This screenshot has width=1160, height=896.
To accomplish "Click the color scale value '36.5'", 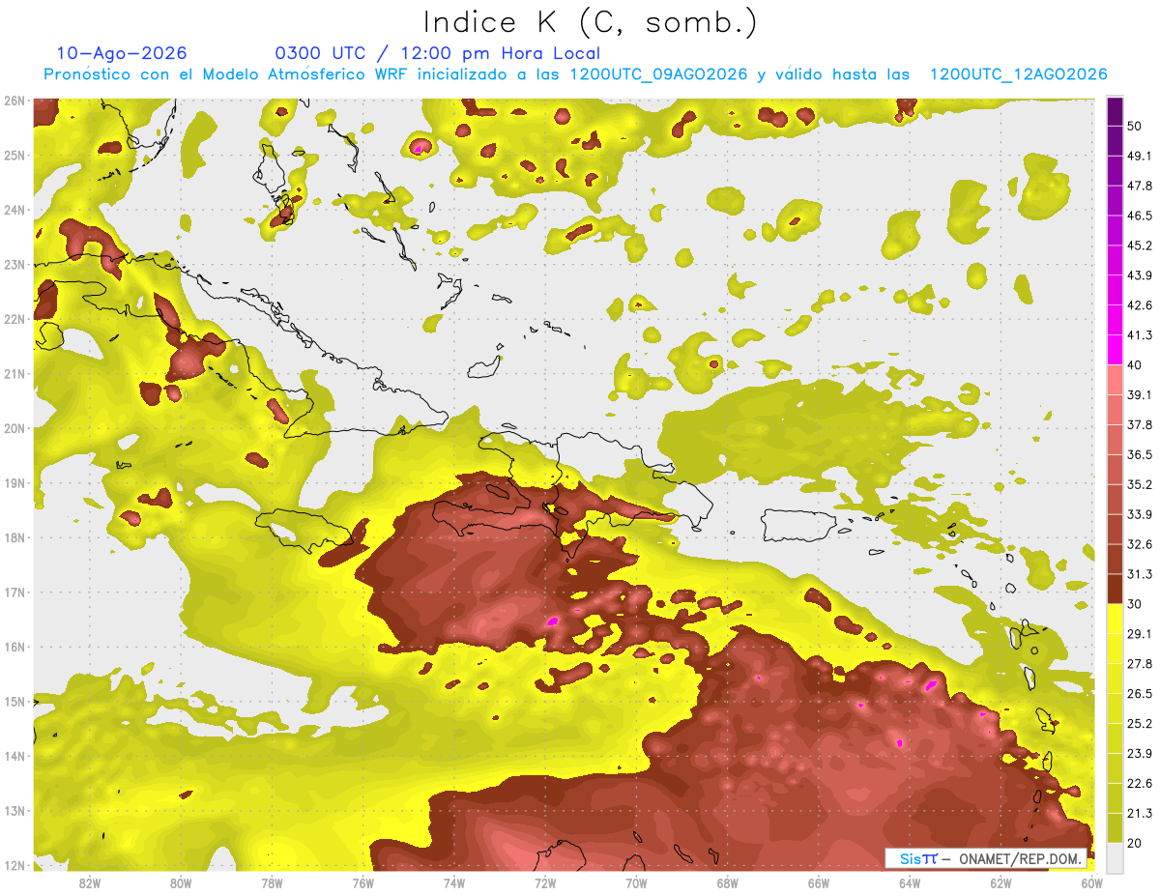I will coord(1139,454).
